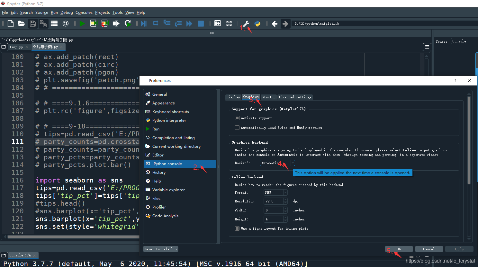The width and height of the screenshot is (478, 267).
Task: Open the Debug menu
Action: tap(67, 13)
